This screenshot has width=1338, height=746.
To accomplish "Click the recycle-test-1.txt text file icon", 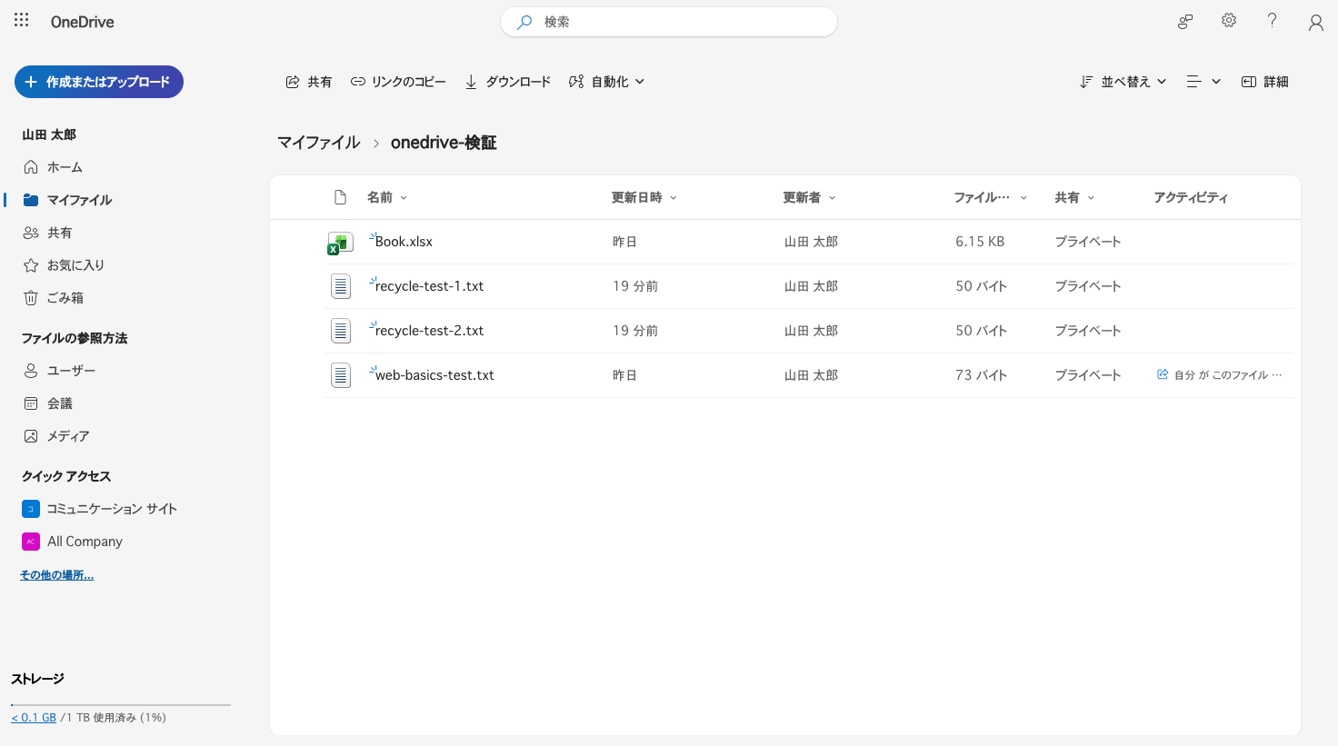I will click(341, 286).
